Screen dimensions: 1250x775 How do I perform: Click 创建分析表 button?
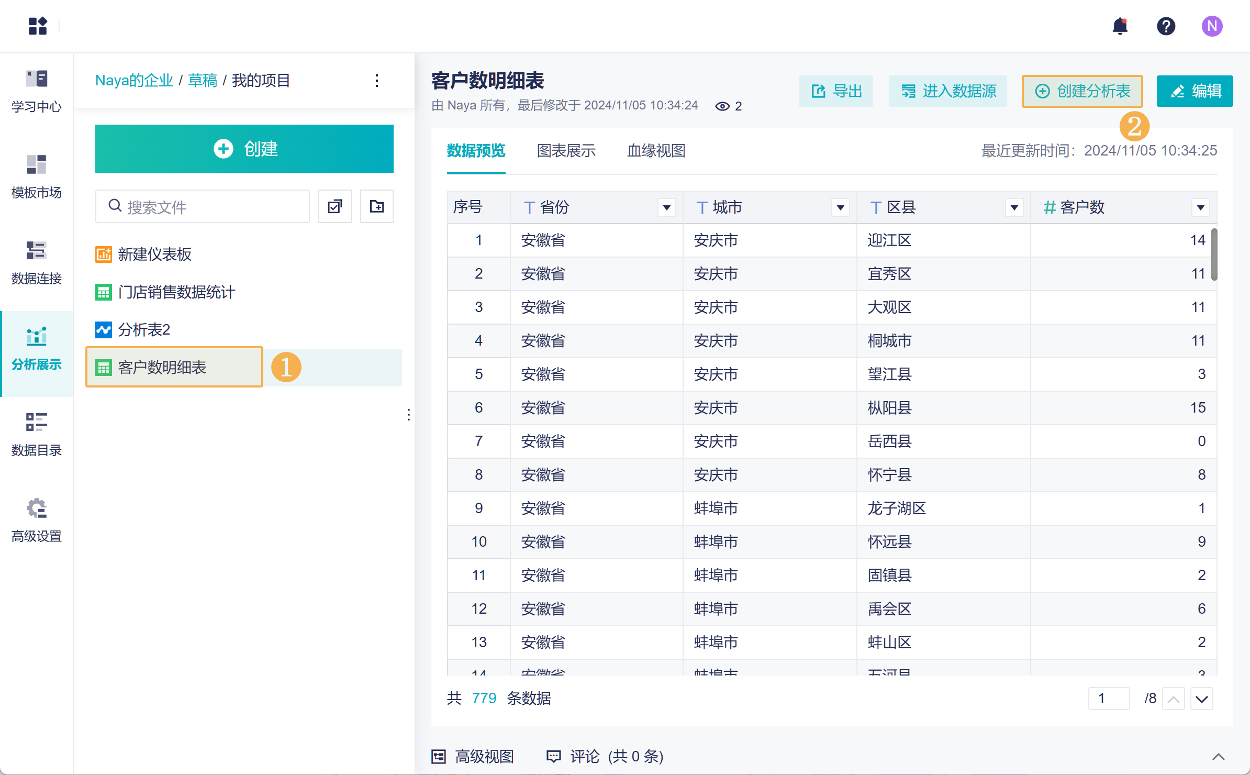1082,91
